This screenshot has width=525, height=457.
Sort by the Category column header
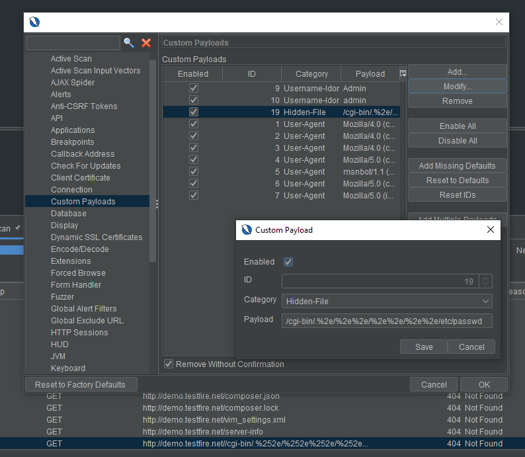311,73
